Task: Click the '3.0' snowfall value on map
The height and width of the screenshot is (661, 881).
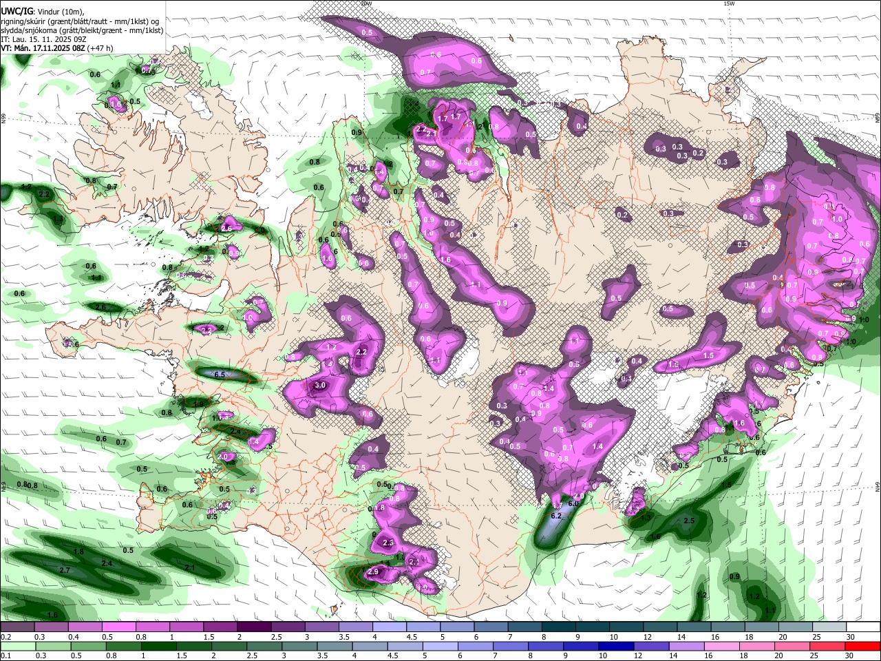Action: [x=319, y=386]
